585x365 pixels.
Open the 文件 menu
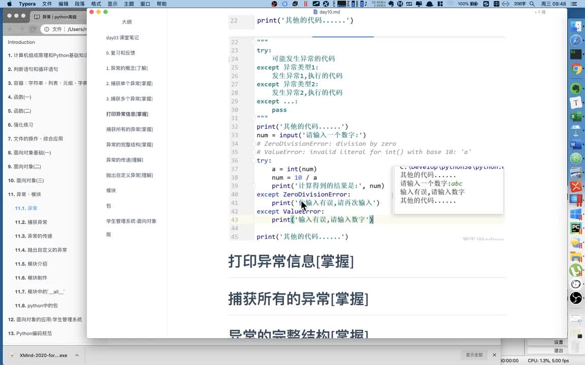click(x=47, y=4)
